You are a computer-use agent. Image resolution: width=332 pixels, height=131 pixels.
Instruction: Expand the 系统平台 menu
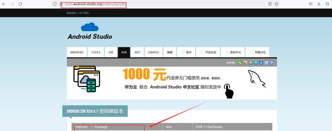pos(233,52)
